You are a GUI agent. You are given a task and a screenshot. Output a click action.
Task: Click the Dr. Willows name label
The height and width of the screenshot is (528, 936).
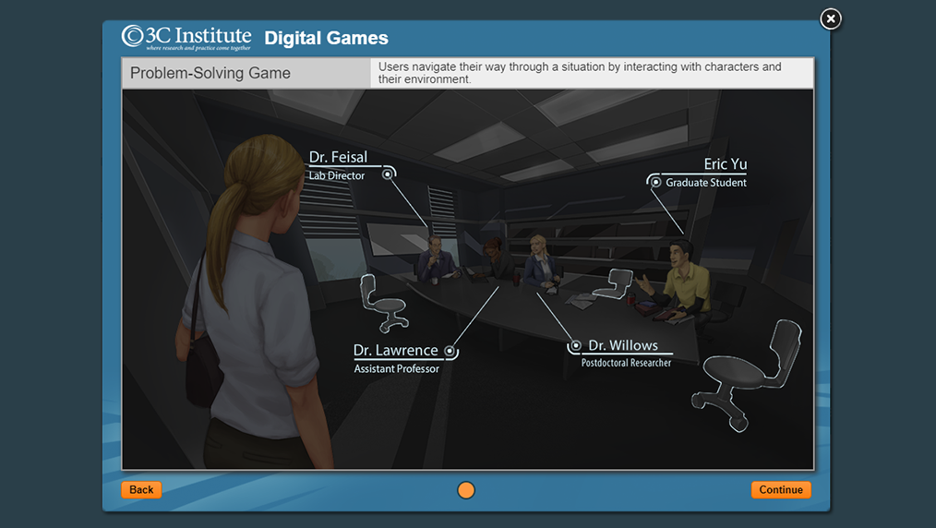pos(623,345)
